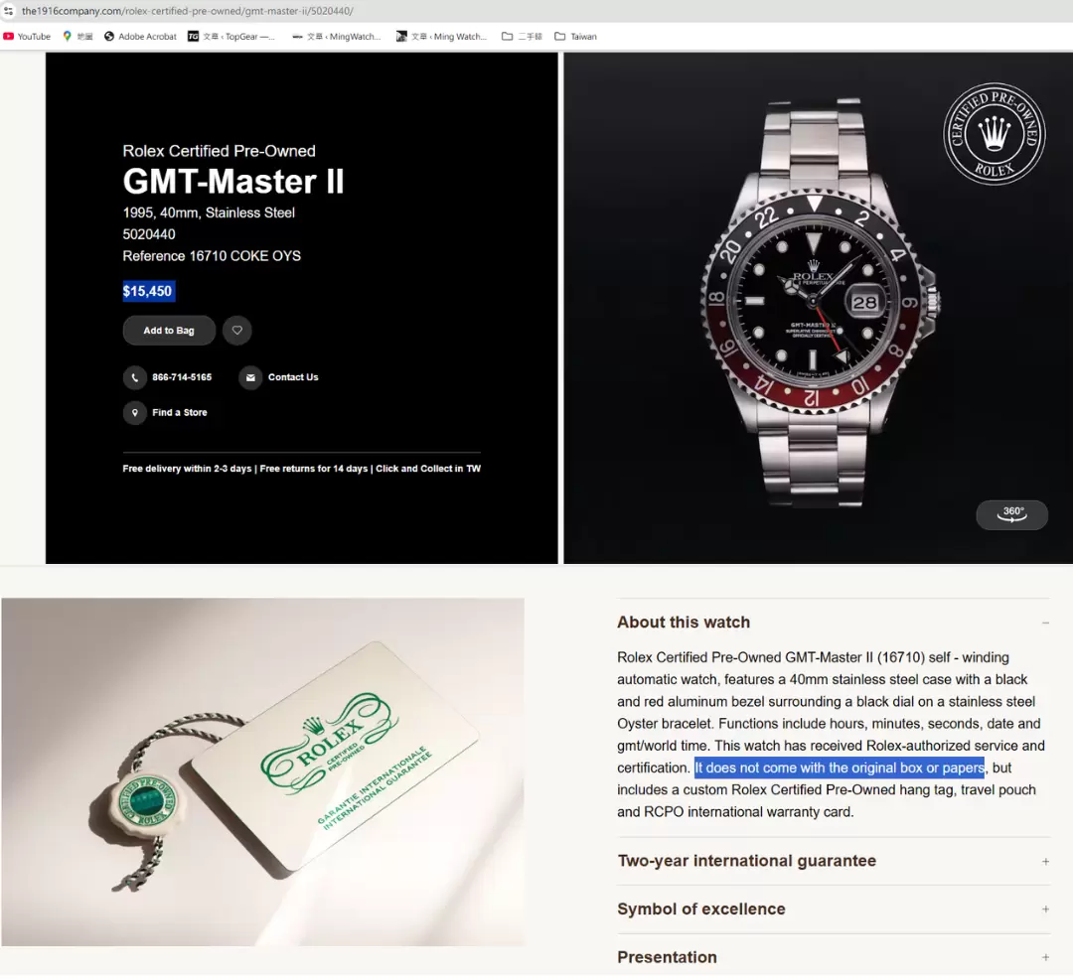
Task: Click the URL in the address bar
Action: pos(188,11)
